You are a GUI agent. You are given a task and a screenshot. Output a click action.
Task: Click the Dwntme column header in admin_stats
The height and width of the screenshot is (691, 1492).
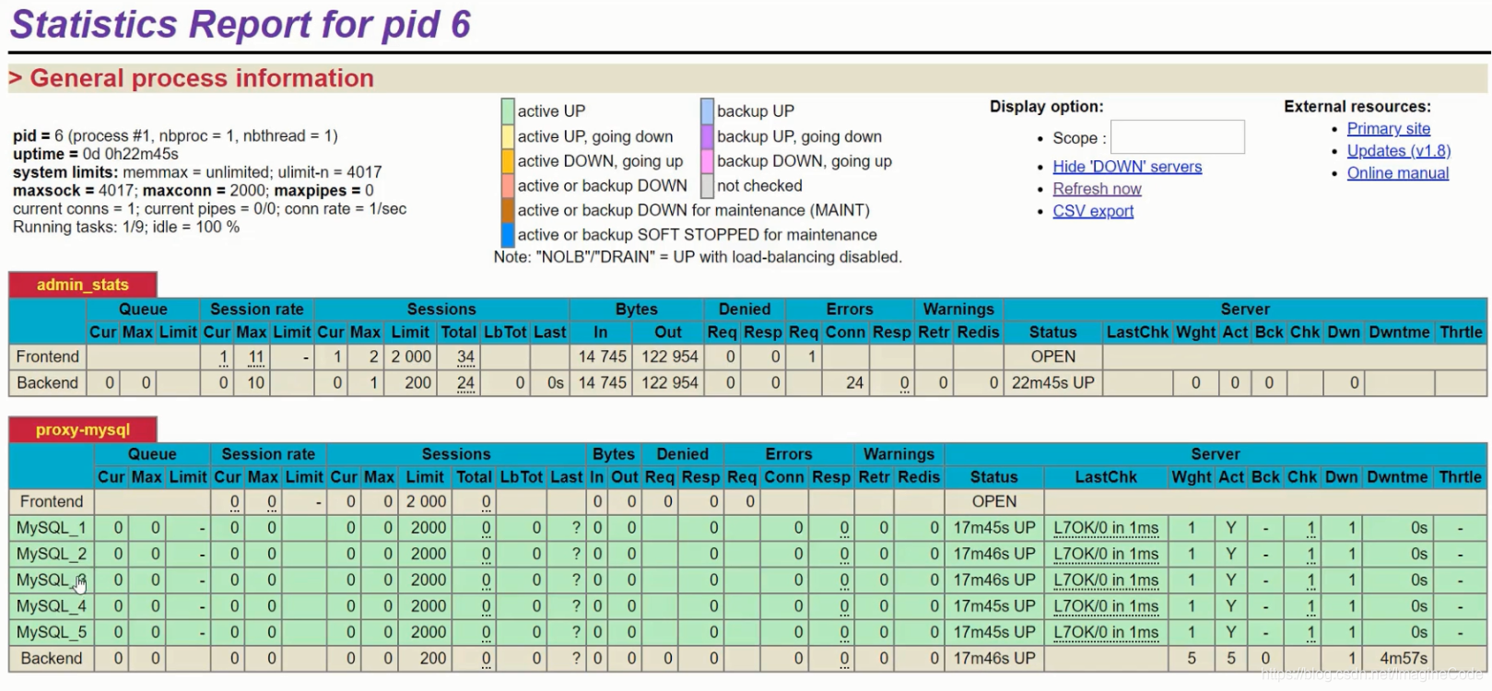click(x=1399, y=332)
